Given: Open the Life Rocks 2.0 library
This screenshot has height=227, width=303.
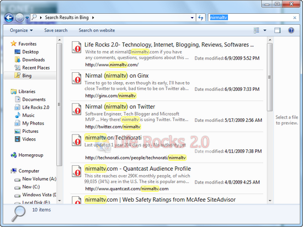Looking at the screenshot, I should coord(32,107).
